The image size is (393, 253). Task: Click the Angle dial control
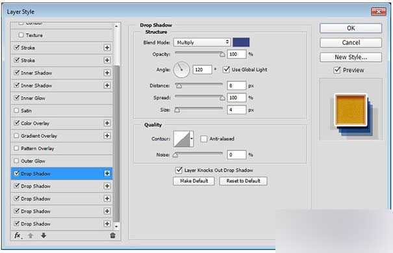pyautogui.click(x=181, y=70)
